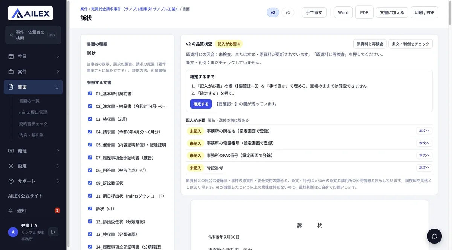The image size is (452, 250).
Task: Uncheck 05_催告書 checkbox
Action: 90,144
